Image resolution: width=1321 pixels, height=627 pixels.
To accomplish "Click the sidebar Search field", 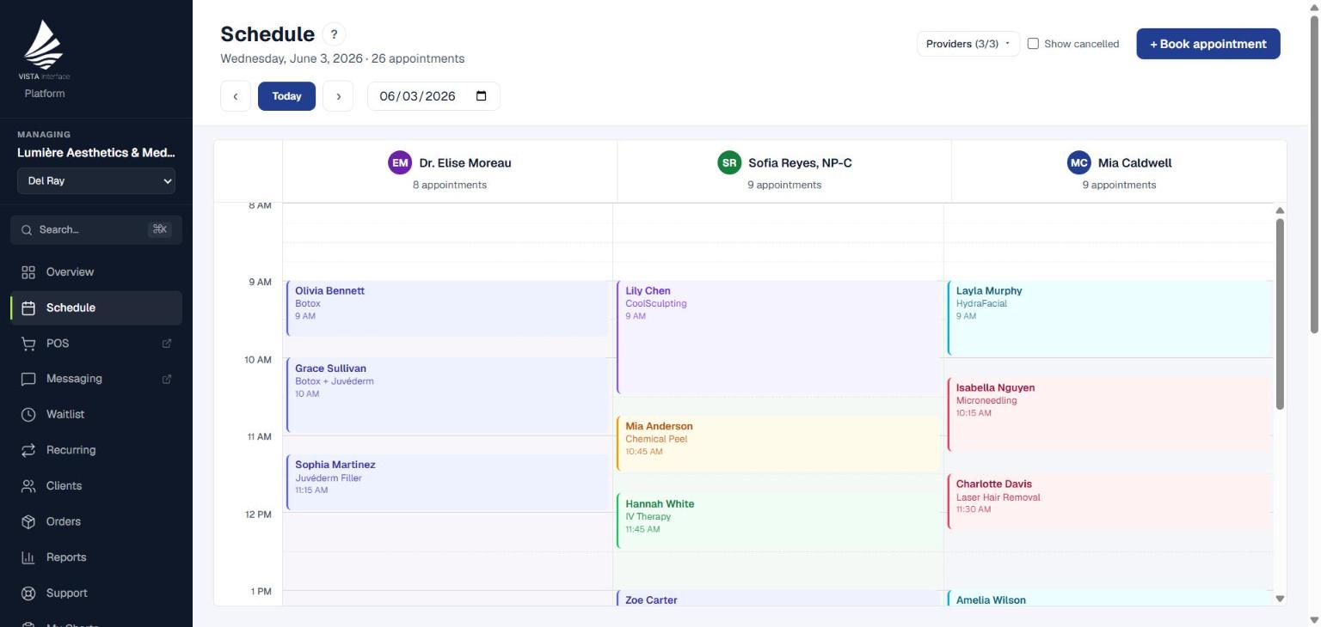I will pyautogui.click(x=96, y=230).
